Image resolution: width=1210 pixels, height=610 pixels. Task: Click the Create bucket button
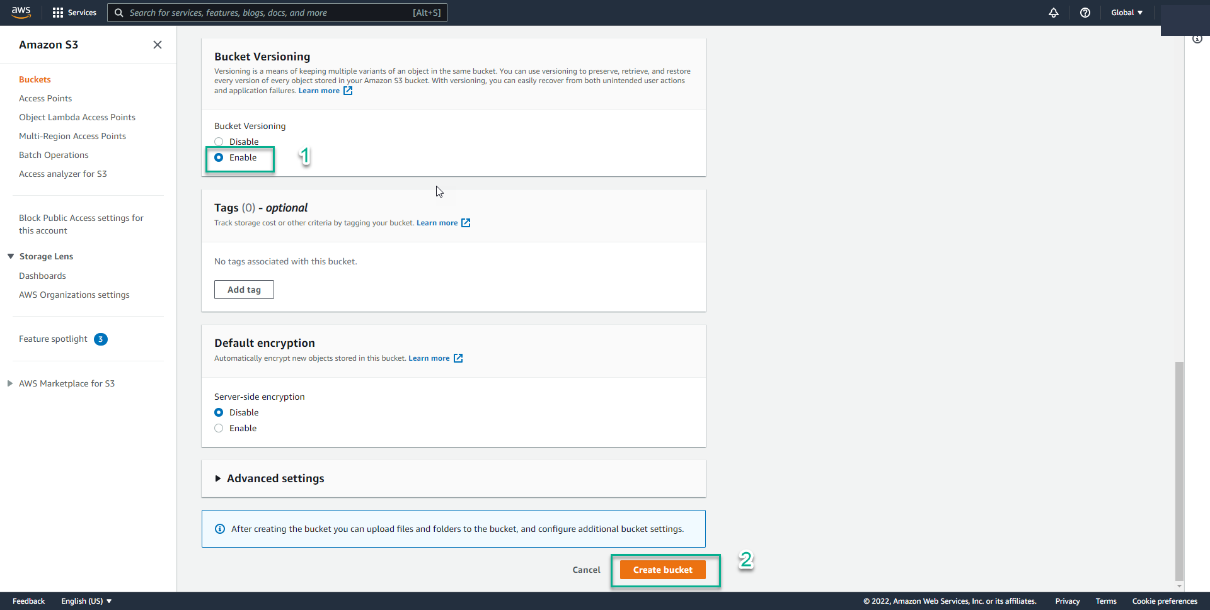click(x=662, y=570)
